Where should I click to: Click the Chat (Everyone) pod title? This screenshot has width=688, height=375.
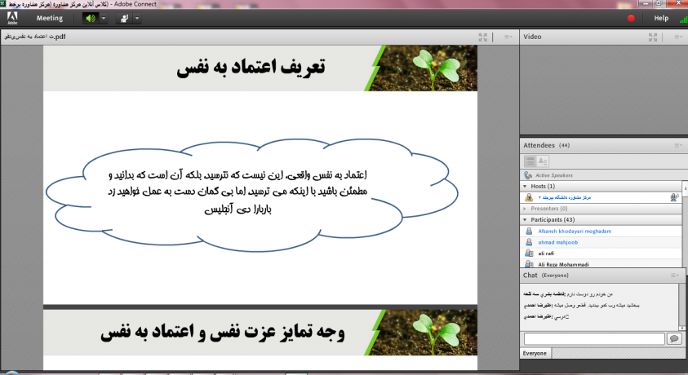(545, 275)
